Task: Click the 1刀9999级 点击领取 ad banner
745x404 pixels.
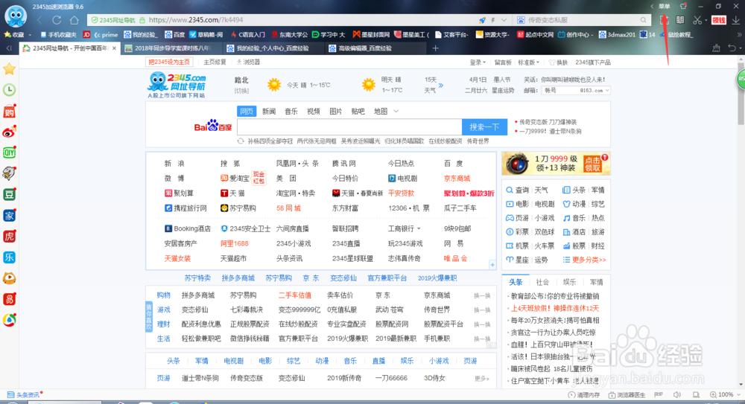Action: [556, 164]
